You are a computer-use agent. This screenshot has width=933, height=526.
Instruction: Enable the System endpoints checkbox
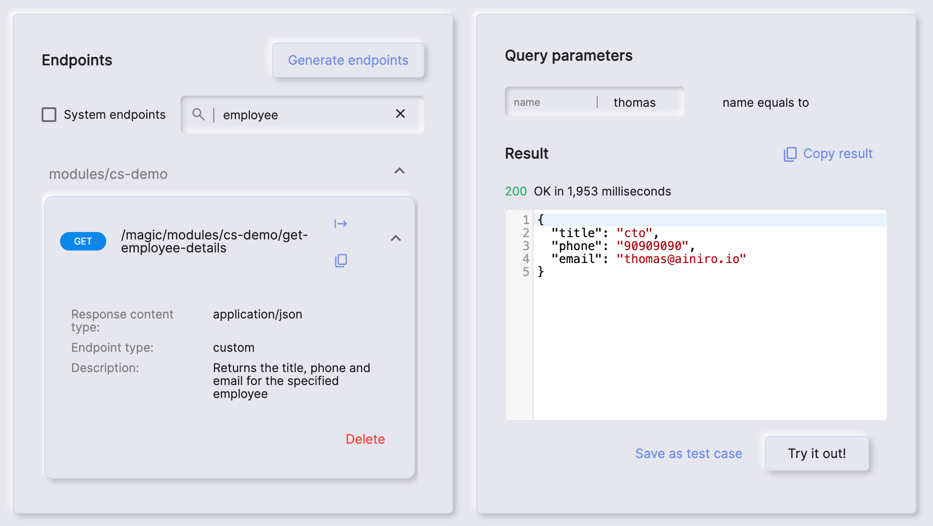pyautogui.click(x=48, y=114)
